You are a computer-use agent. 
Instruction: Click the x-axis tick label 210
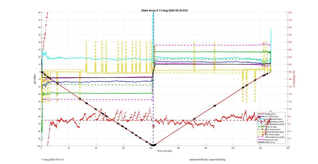pos(233,148)
